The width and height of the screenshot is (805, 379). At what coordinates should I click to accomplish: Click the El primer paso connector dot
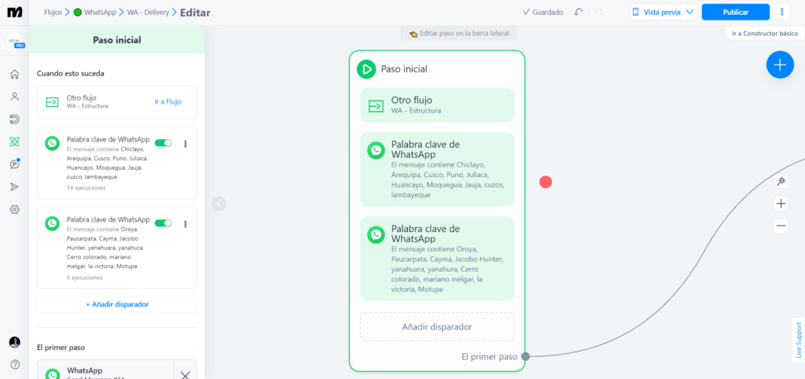tap(525, 356)
